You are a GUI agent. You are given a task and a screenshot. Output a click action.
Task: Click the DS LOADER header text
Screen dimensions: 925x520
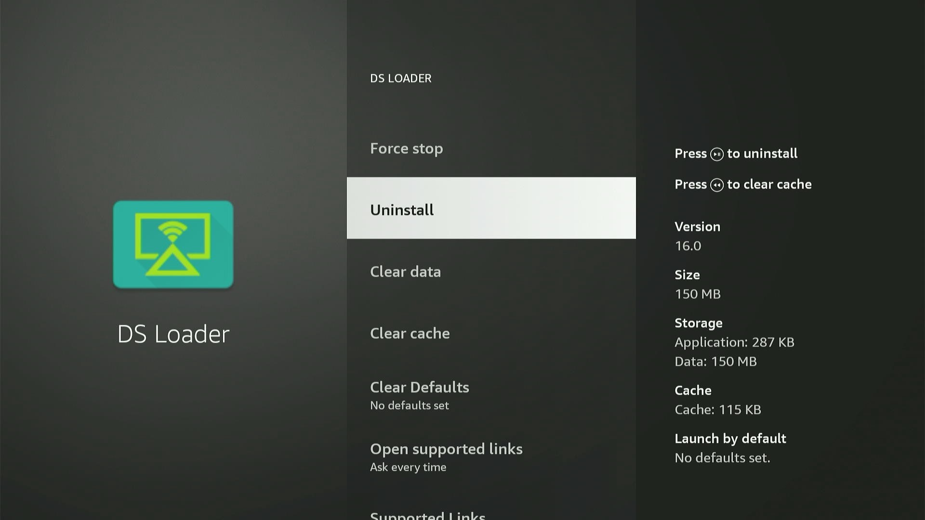click(x=401, y=78)
